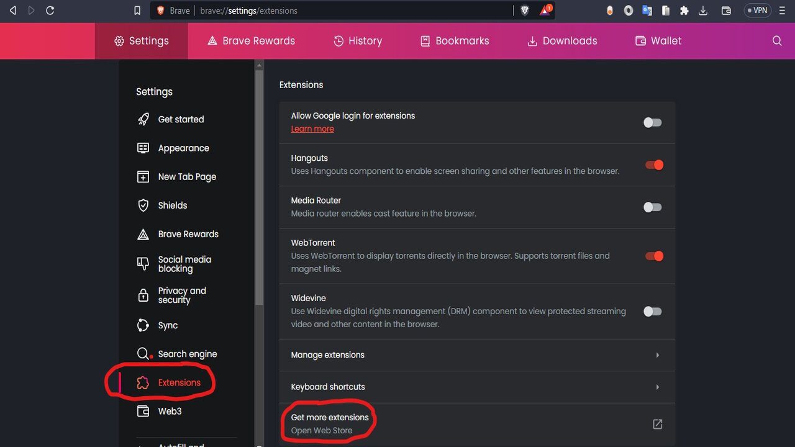Image resolution: width=795 pixels, height=447 pixels.
Task: Click the search icon in the settings header
Action: pos(777,41)
